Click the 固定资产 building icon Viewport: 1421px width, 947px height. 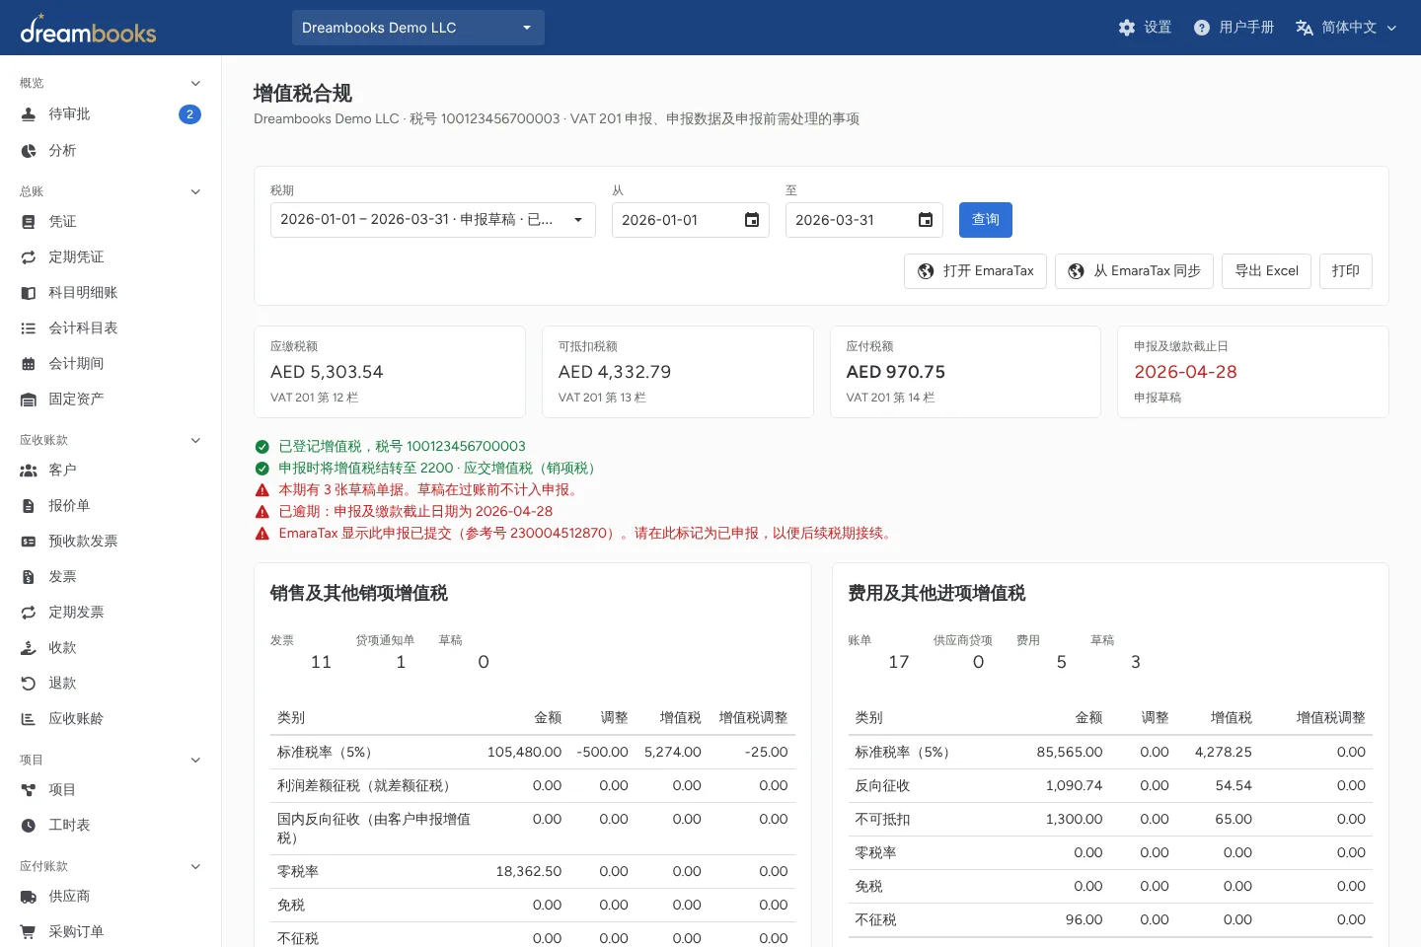(29, 400)
